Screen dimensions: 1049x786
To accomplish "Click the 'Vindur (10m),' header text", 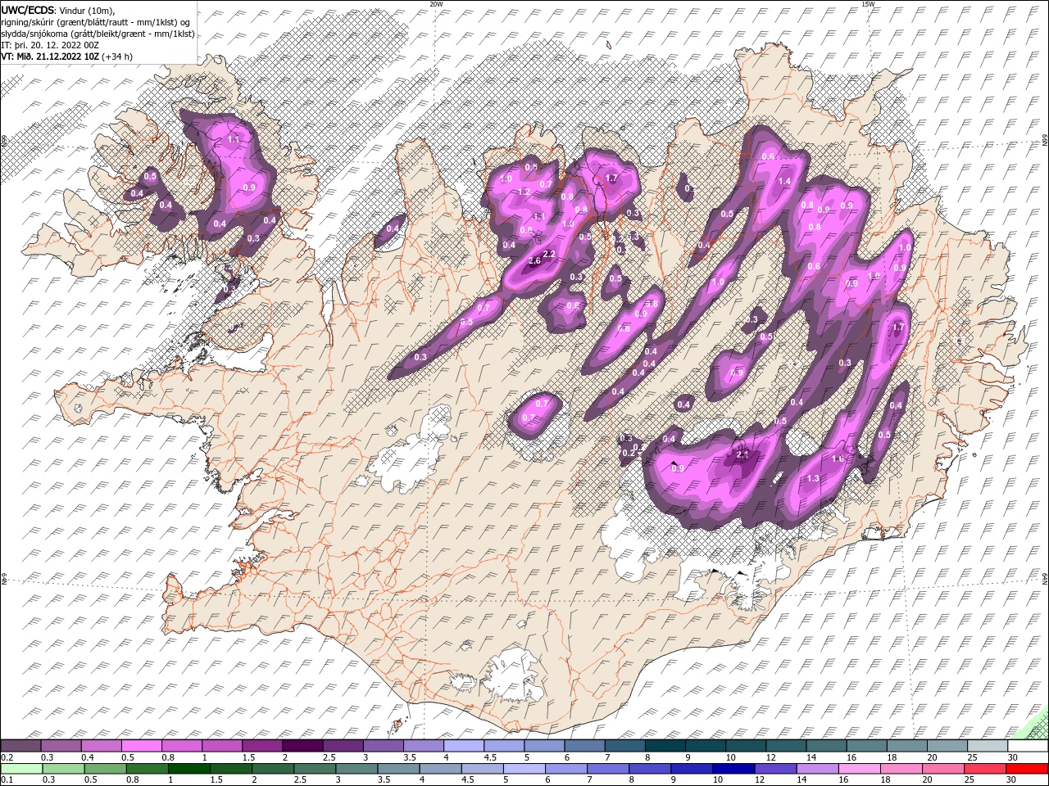I will click(x=88, y=10).
